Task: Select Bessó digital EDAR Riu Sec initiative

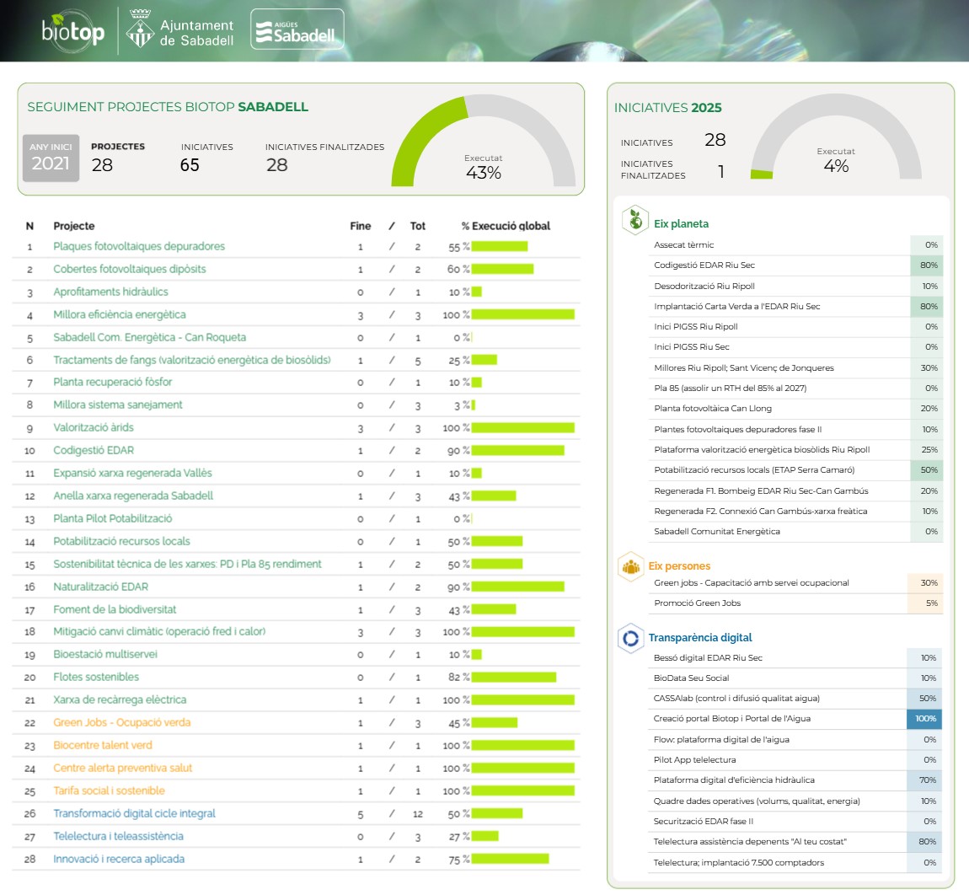Action: 796,658
